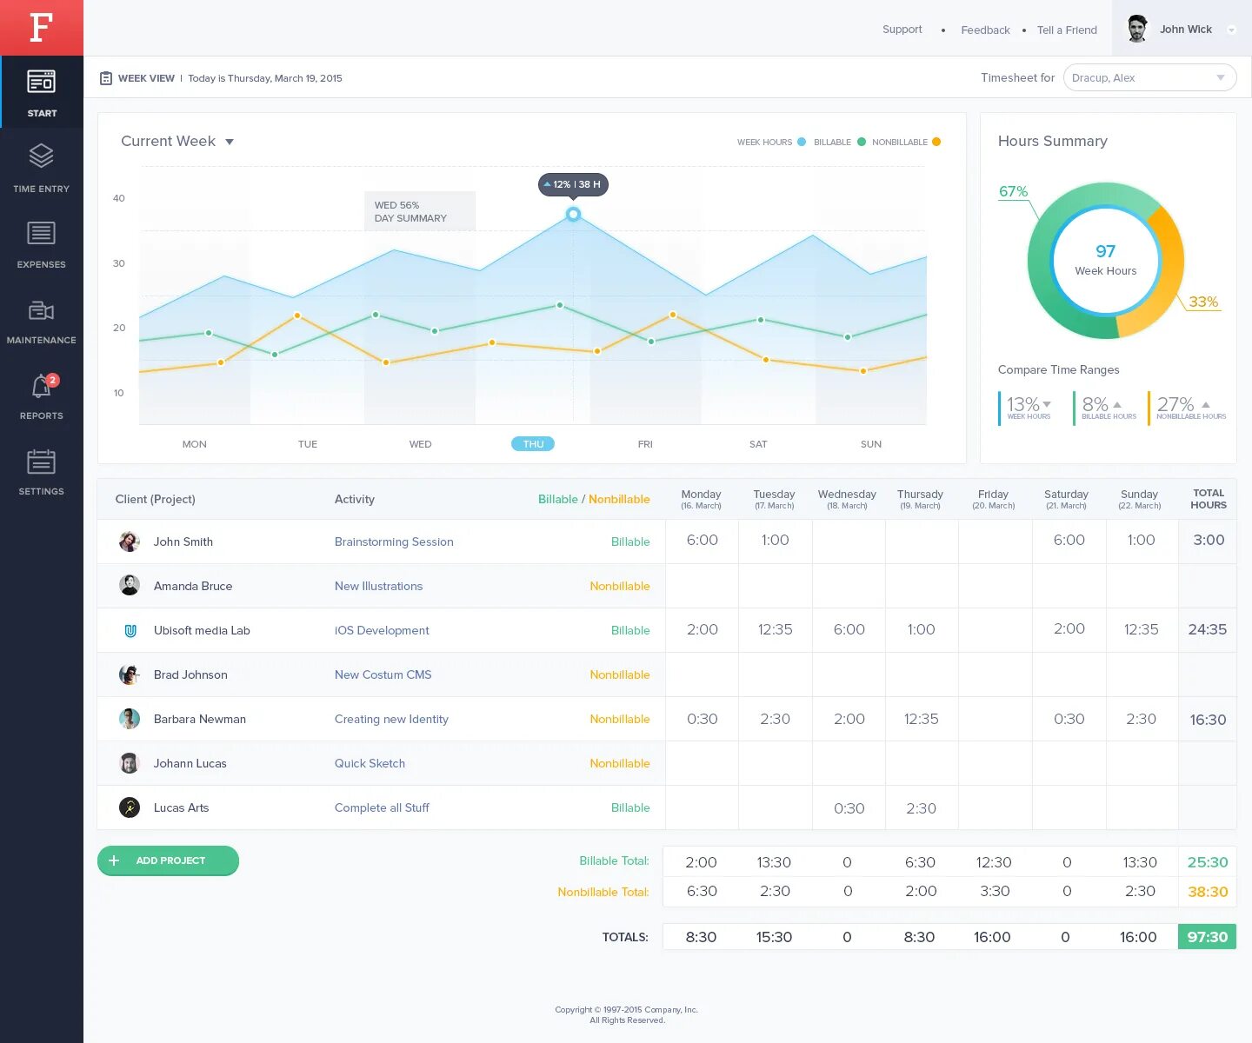Toggle the Week Hours legend dot
1252x1043 pixels.
[802, 142]
